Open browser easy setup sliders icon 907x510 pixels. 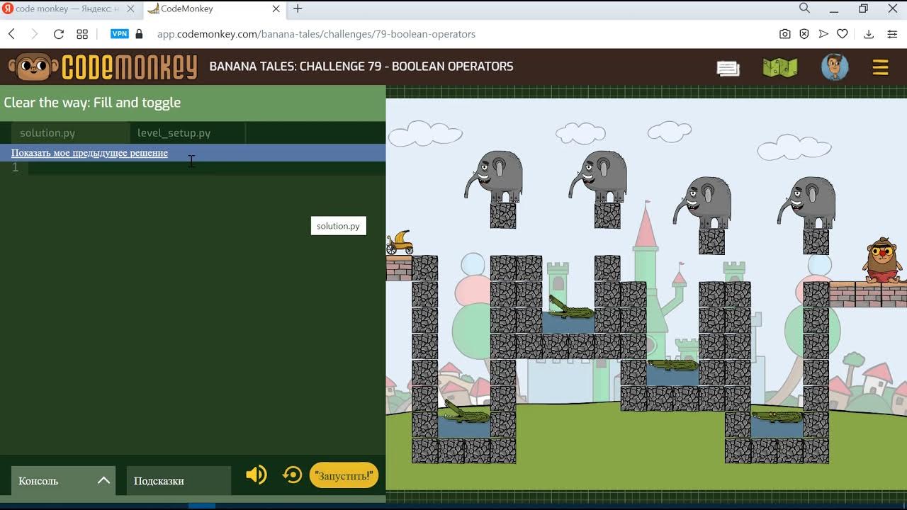tap(892, 34)
